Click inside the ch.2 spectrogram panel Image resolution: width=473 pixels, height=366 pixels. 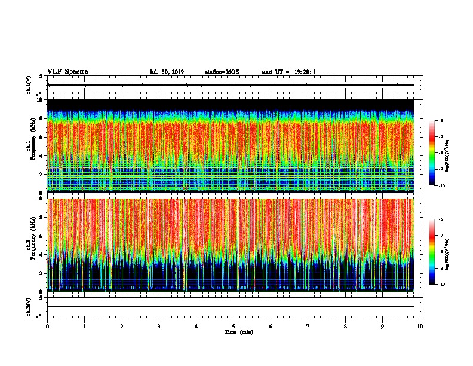point(231,245)
